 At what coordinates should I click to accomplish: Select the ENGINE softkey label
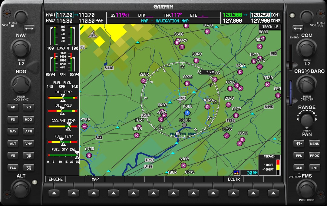(55, 179)
